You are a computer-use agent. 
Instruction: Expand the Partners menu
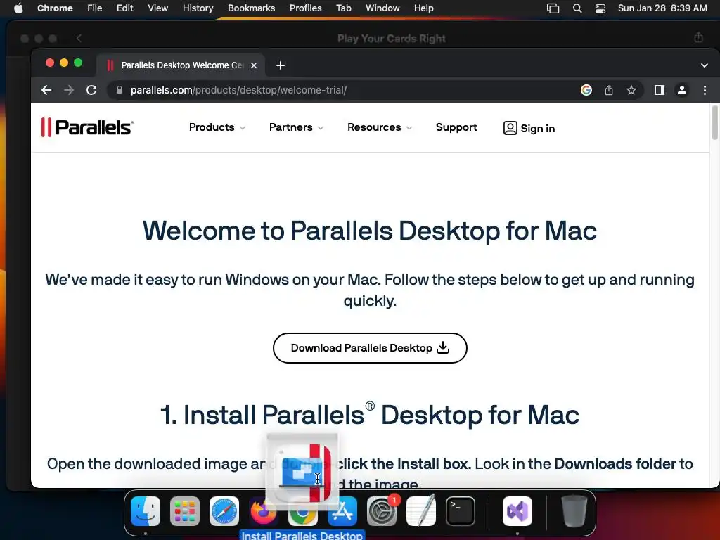pyautogui.click(x=296, y=127)
